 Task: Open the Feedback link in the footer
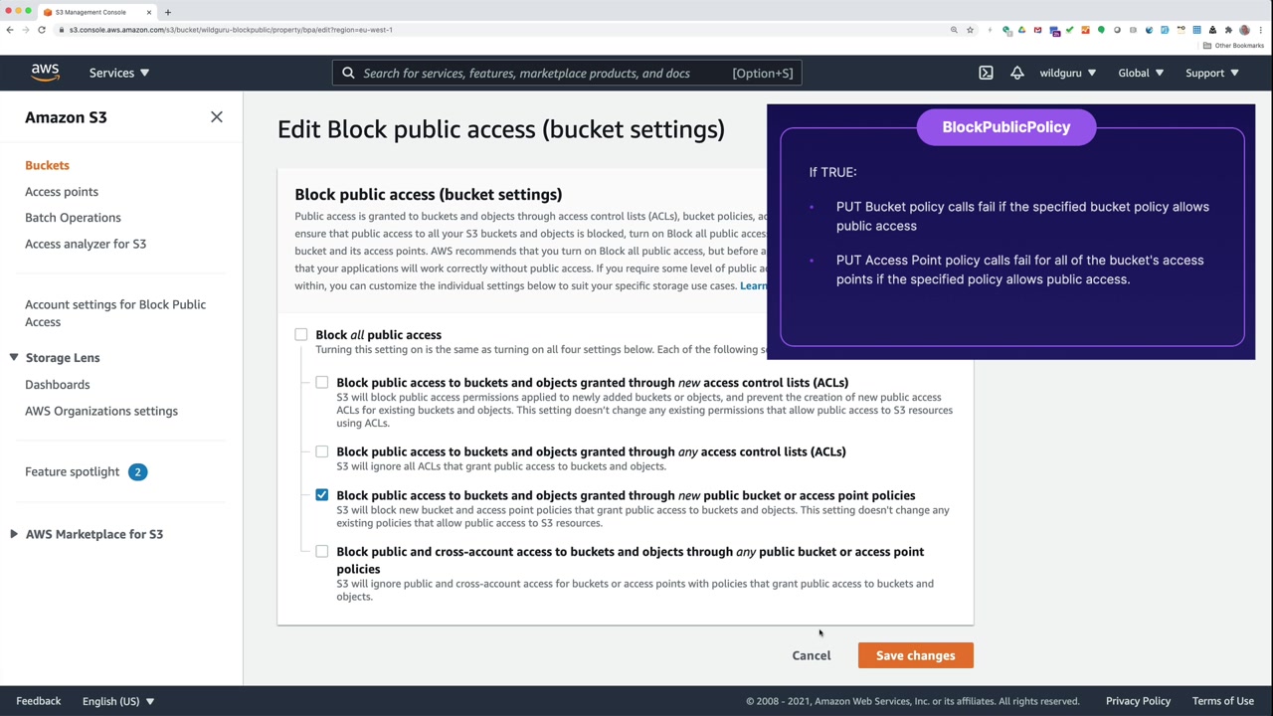tap(38, 701)
